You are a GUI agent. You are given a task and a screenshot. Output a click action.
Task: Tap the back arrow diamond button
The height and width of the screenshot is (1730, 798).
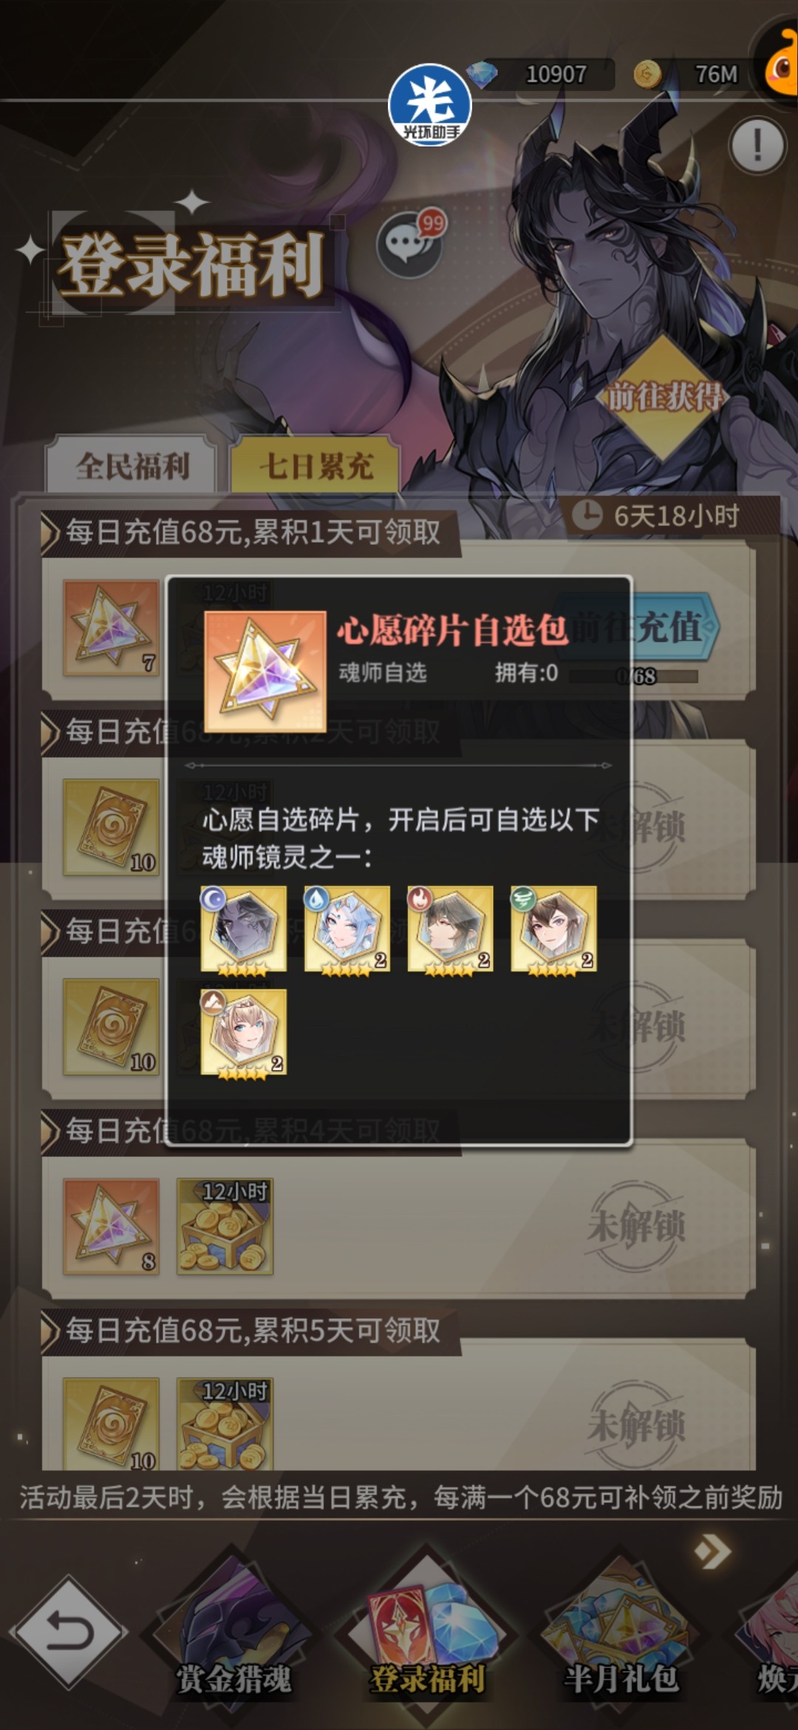click(x=69, y=1632)
